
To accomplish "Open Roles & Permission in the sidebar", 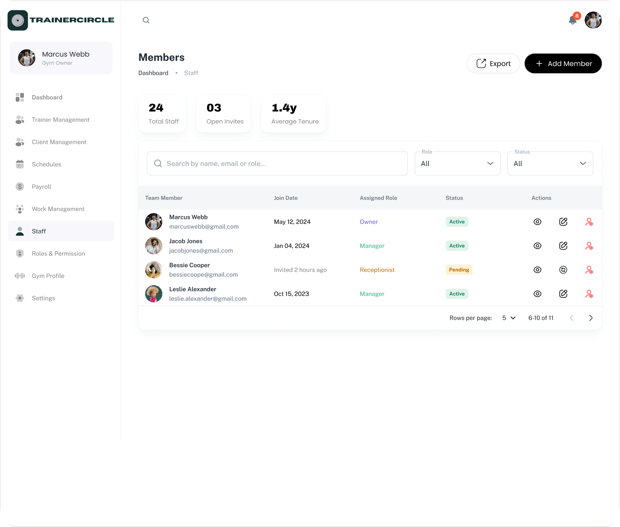I will point(61,253).
